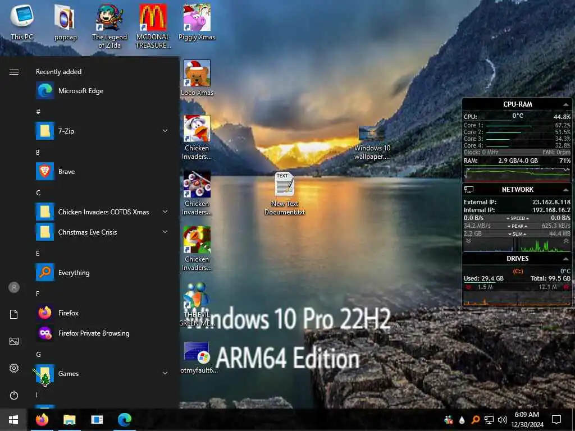Viewport: 575px width, 431px height.
Task: Click the taskbar app next to File Explorer
Action: [97, 420]
